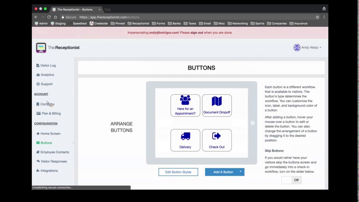Open the Andy Alsop account dropdown

pyautogui.click(x=307, y=47)
